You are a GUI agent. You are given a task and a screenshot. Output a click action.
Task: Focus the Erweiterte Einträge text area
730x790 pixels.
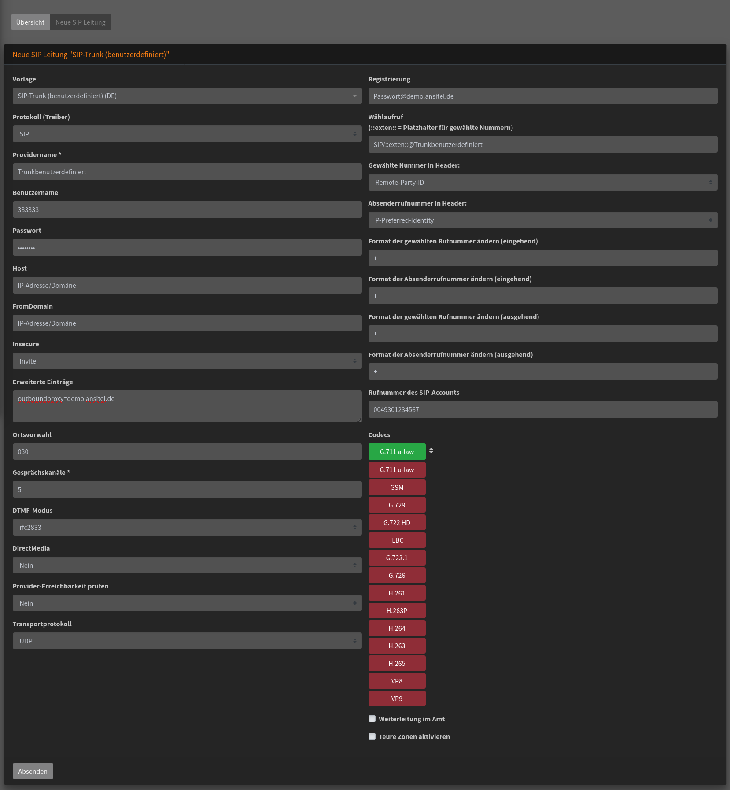[x=187, y=406]
